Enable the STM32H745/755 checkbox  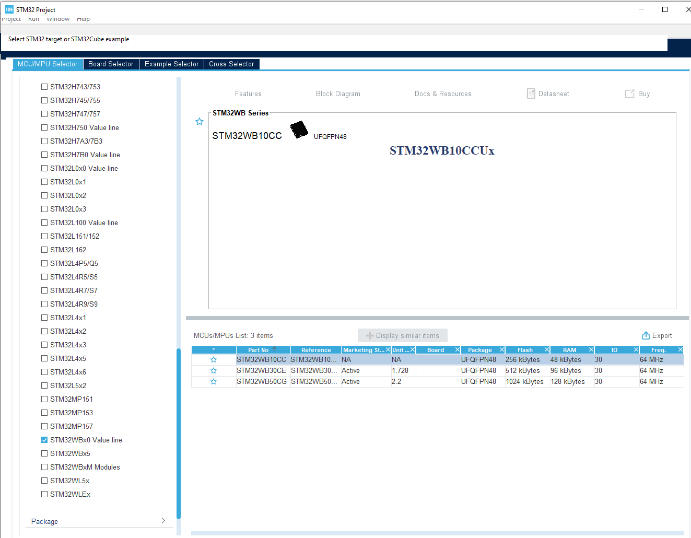[44, 100]
